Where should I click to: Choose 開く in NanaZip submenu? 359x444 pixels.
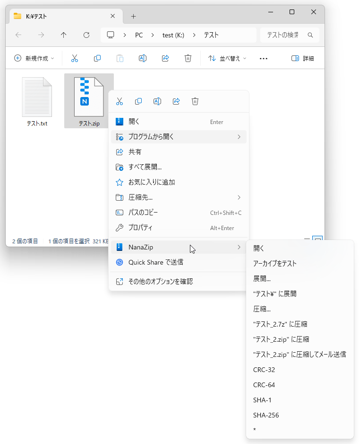click(300, 249)
